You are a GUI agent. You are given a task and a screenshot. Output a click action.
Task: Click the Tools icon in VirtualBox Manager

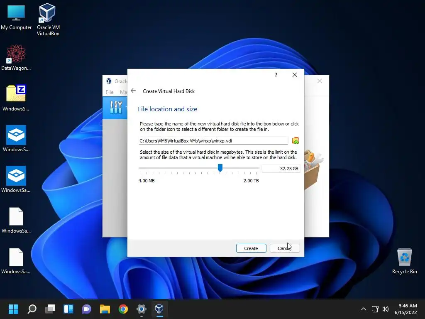(x=116, y=108)
